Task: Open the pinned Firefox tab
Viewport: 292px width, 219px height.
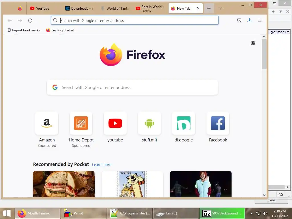Action: click(20, 8)
